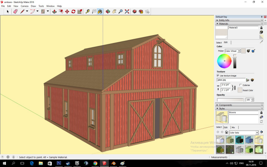Choose the Select arrow tool
267x167 pixels.
[8, 12]
